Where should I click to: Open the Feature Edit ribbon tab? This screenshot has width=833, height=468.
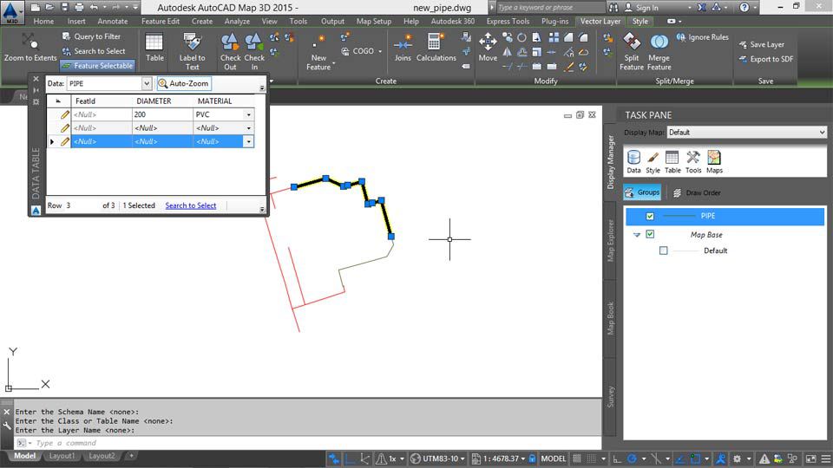pos(160,21)
